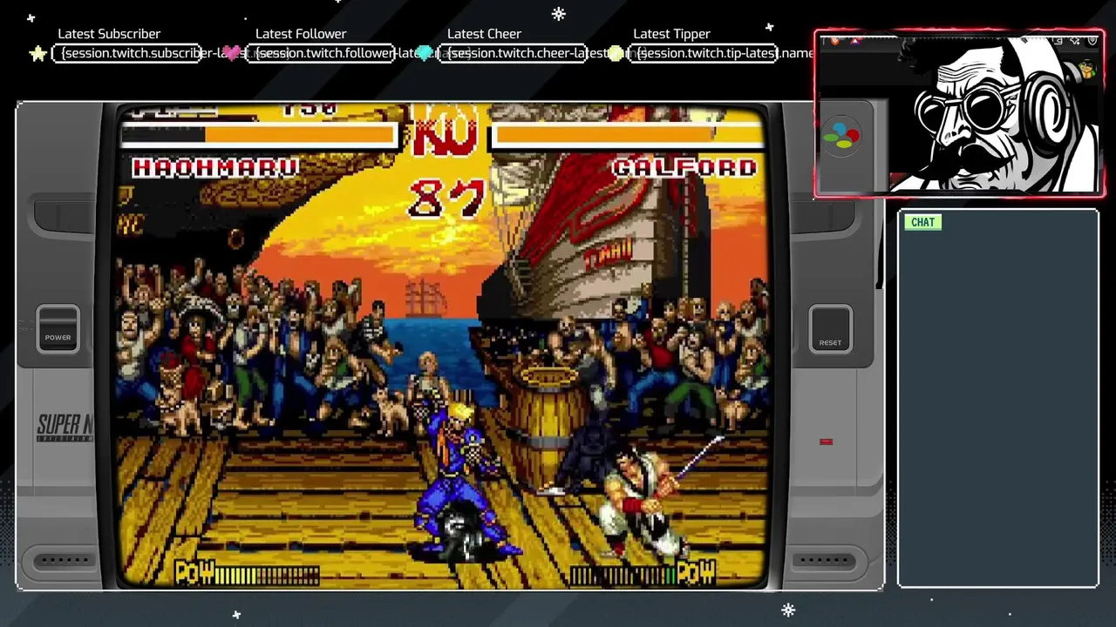Click the CHAT label tab

coord(922,222)
